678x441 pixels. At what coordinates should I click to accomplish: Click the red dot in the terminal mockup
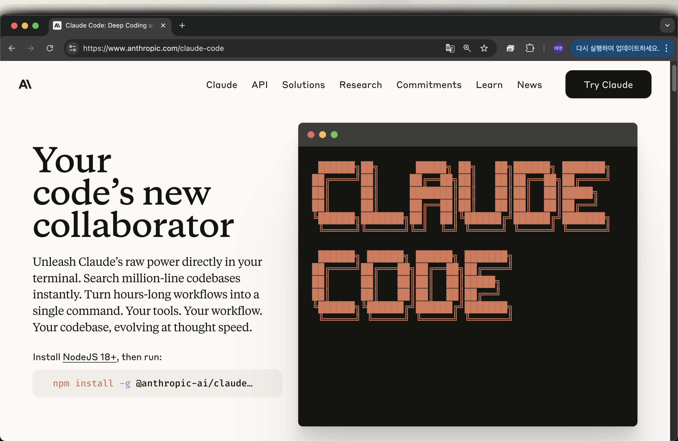(311, 135)
